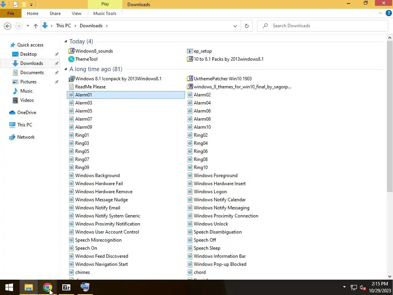Select the Alarm02 audio file icon
Viewport: 393px width, 295px height.
[190, 95]
